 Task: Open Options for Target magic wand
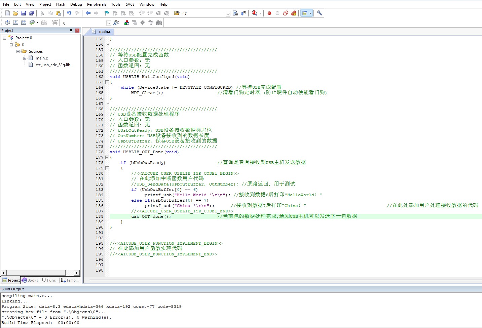116,23
